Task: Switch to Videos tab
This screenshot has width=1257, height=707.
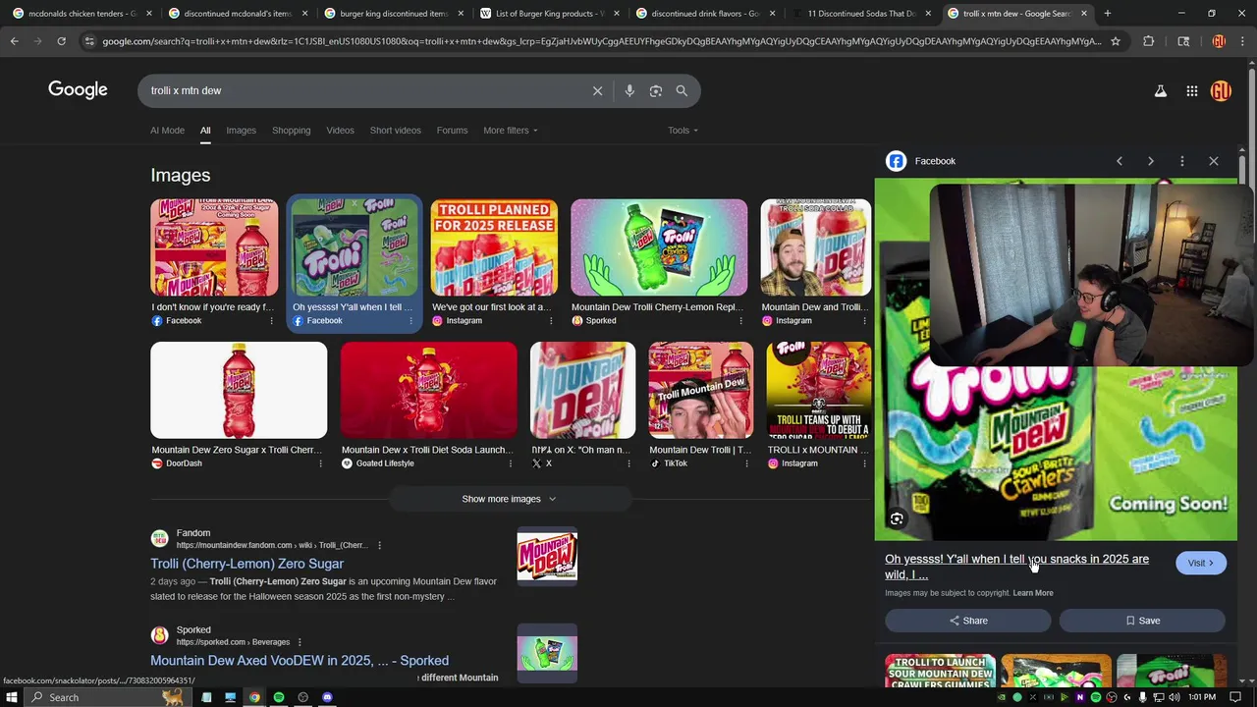Action: pyautogui.click(x=340, y=130)
